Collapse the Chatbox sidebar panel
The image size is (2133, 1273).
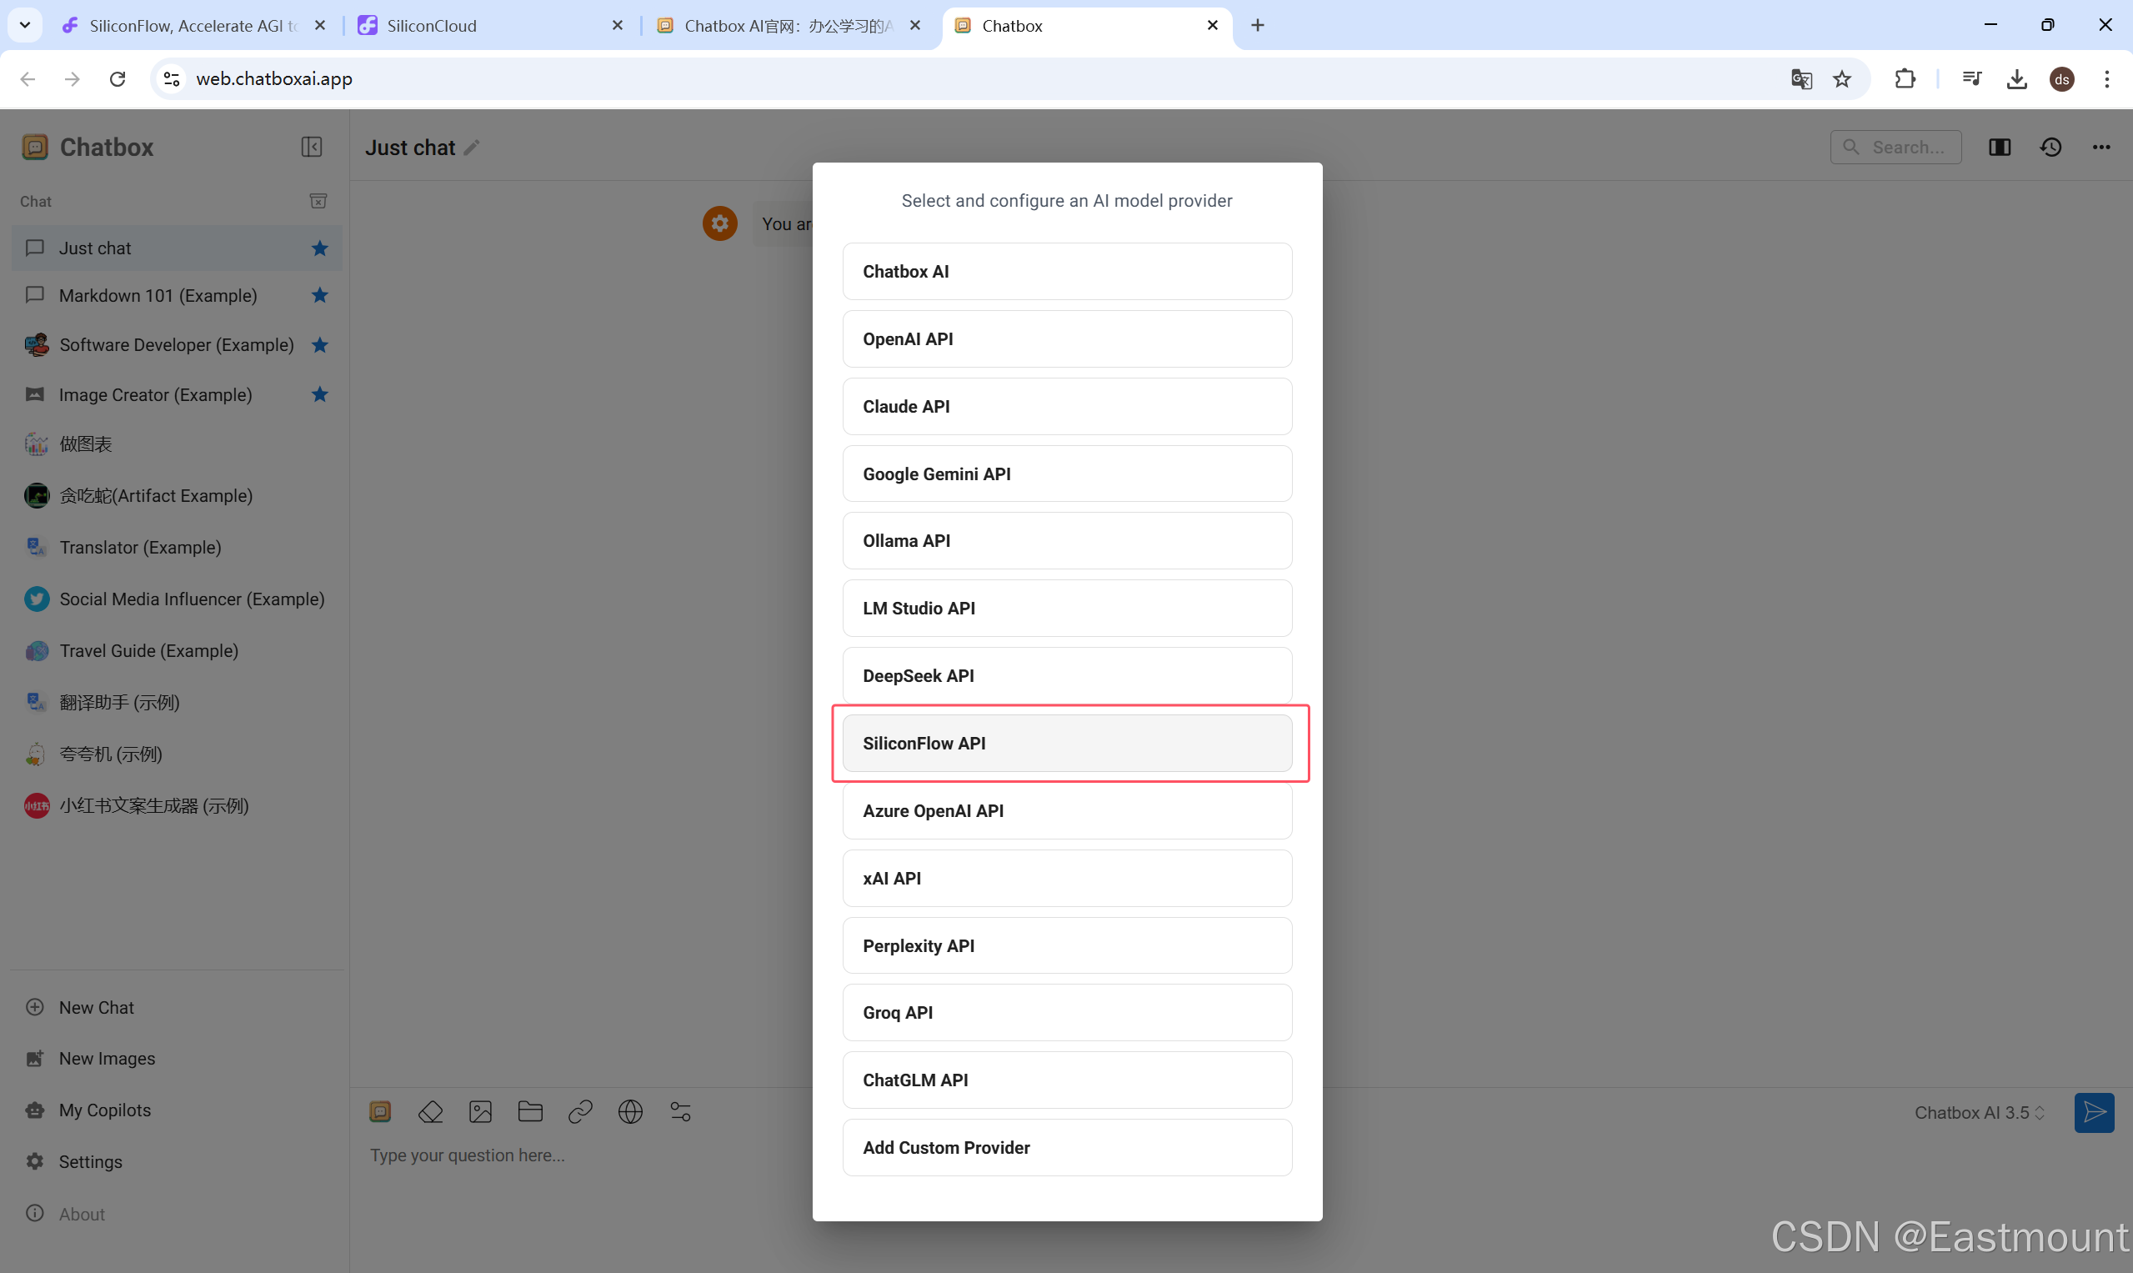pyautogui.click(x=312, y=147)
